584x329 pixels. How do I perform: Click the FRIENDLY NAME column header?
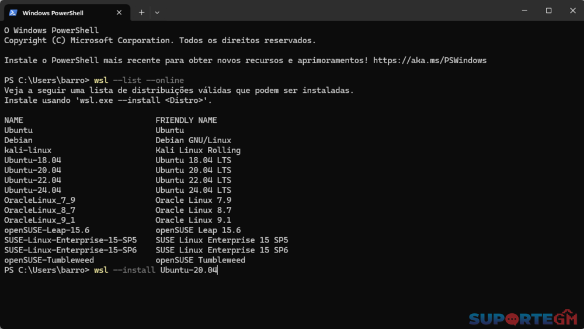click(186, 120)
